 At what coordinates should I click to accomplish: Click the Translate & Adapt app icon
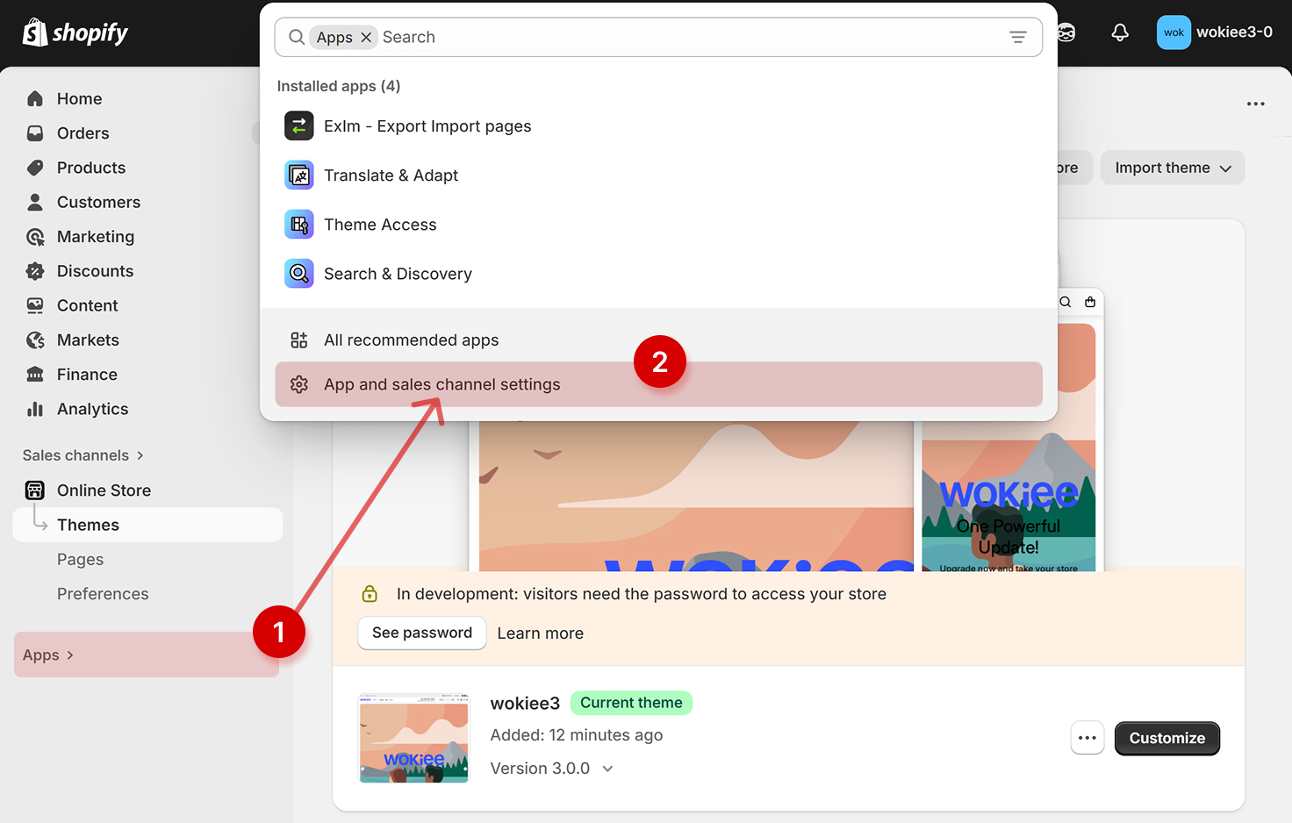click(x=298, y=175)
